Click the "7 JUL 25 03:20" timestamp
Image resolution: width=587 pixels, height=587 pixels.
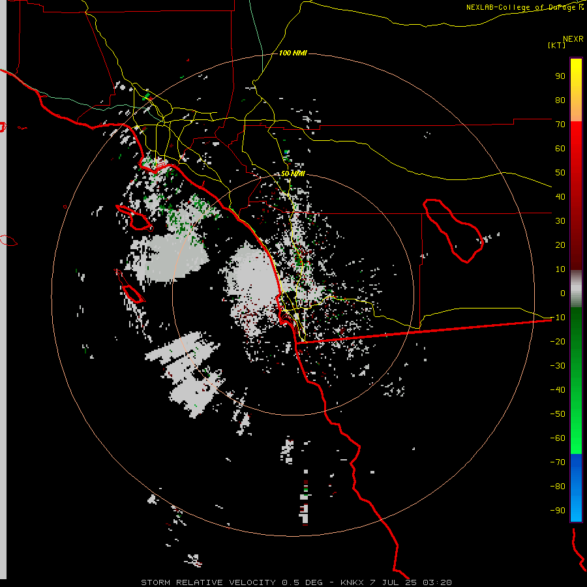click(x=411, y=582)
